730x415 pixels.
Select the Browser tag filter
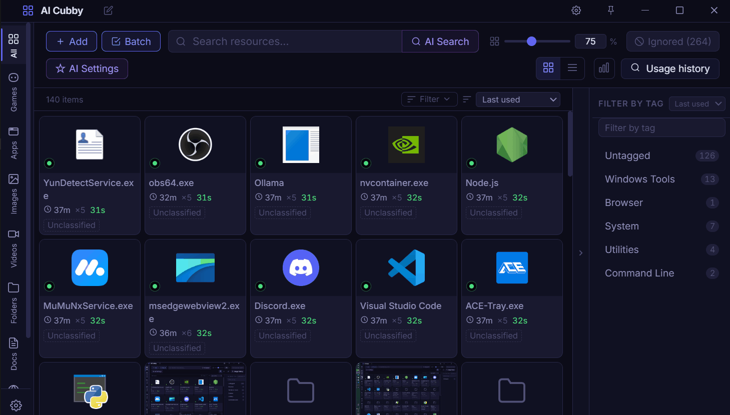pos(661,202)
